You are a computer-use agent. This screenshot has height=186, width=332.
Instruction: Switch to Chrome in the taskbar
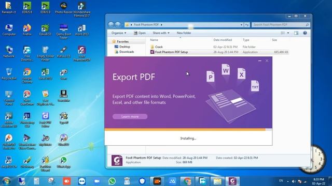[187, 181]
